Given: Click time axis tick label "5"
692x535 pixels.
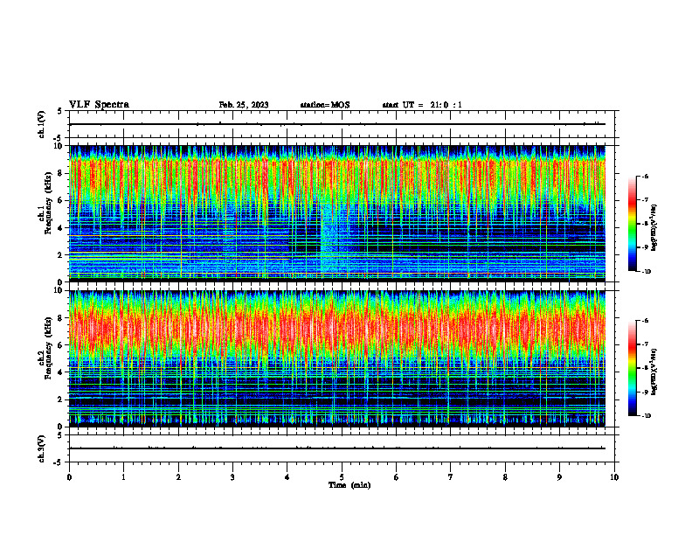Looking at the screenshot, I should point(342,477).
